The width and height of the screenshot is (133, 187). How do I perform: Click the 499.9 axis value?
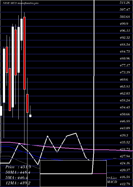coord(124,24)
